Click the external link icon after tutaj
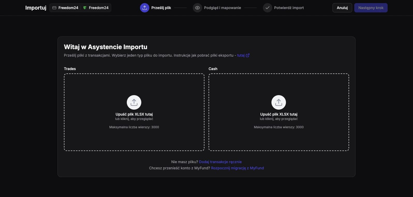Viewport: 413px width, 197px height. coord(248,55)
